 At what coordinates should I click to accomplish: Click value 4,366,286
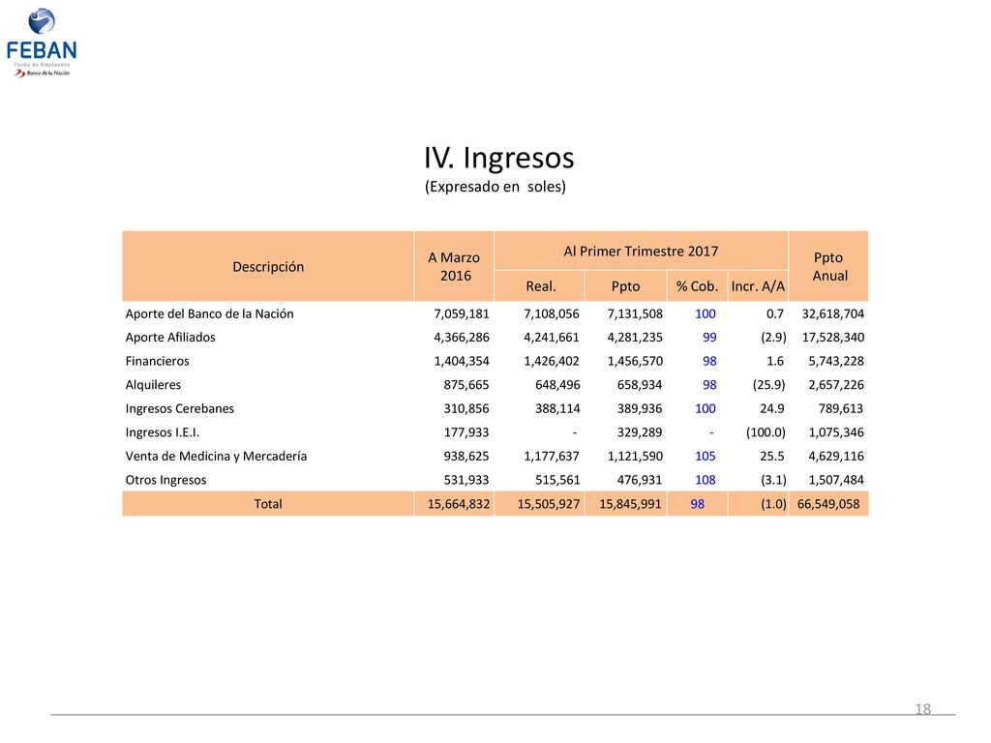(462, 338)
